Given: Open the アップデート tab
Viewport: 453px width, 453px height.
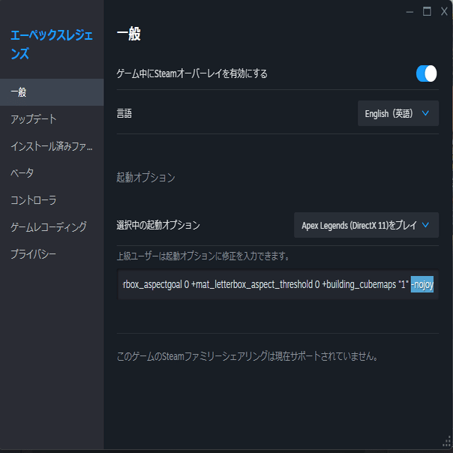Looking at the screenshot, I should (52, 119).
